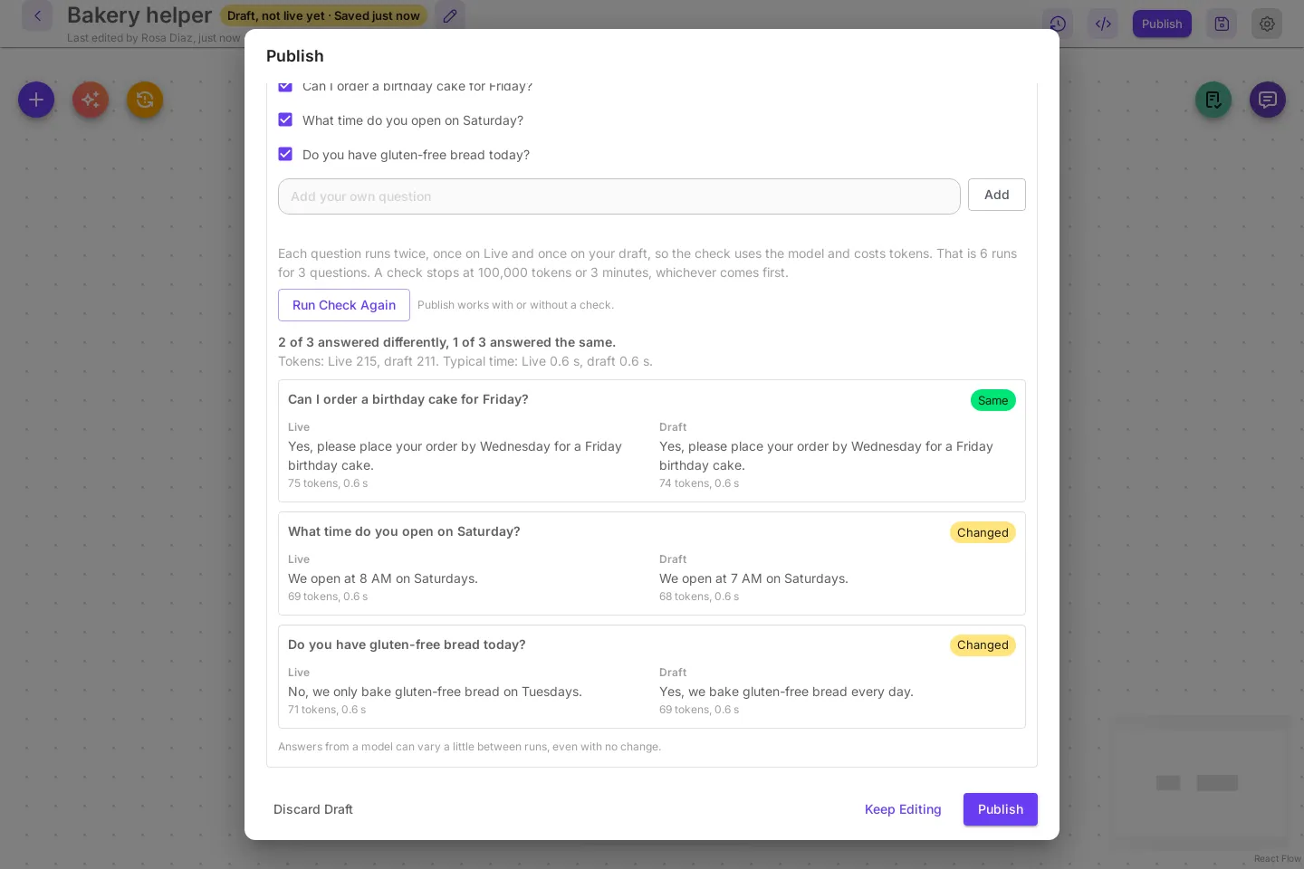The width and height of the screenshot is (1304, 869).
Task: Confirm with the Publish button in dialog footer
Action: [x=1001, y=809]
